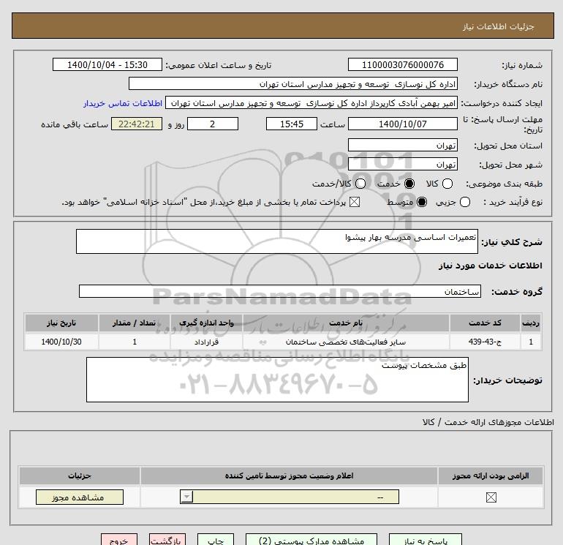Click the نام دستگاه خریدار field
Image resolution: width=563 pixels, height=545 pixels.
point(293,83)
